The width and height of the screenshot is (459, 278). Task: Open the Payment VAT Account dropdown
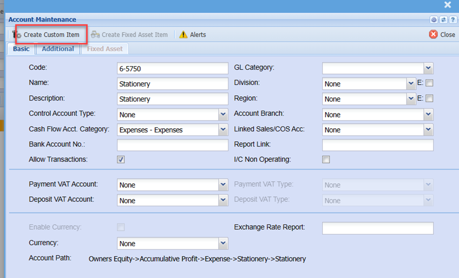pyautogui.click(x=223, y=185)
